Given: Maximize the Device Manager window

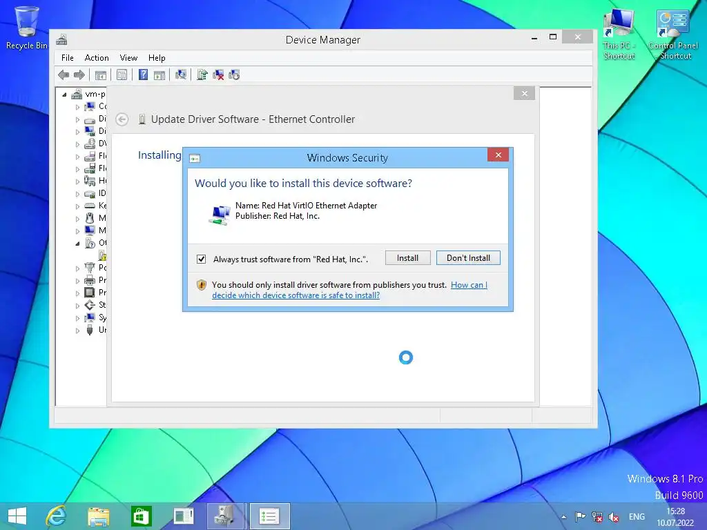Looking at the screenshot, I should pyautogui.click(x=553, y=37).
